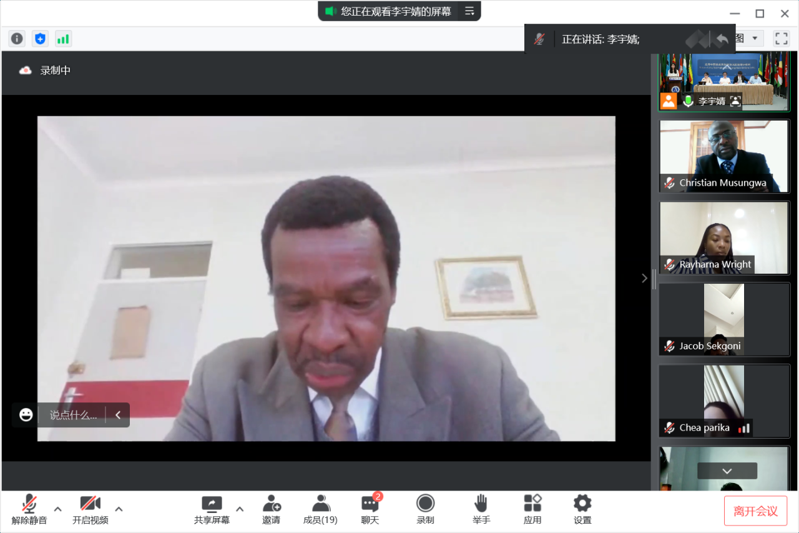Raise hand with 举手 icon

pos(481,509)
